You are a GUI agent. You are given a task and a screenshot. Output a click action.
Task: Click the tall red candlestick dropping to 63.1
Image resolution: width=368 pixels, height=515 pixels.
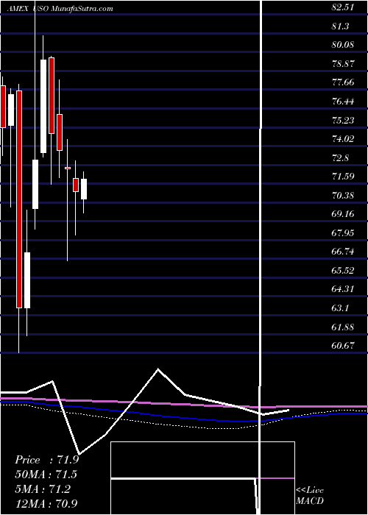coord(19,199)
